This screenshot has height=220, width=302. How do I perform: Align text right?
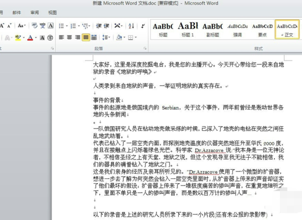tap(78, 37)
